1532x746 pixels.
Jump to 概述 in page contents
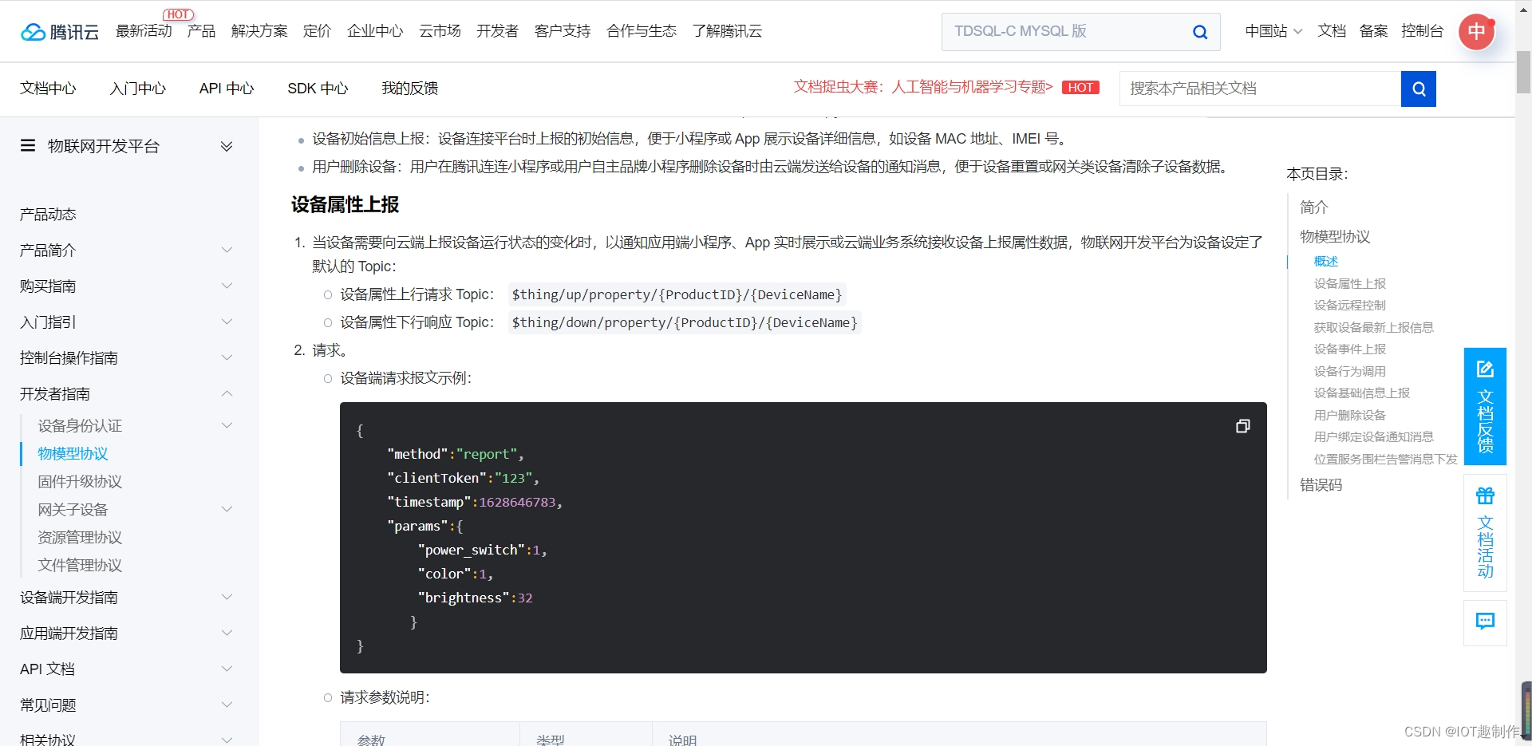pos(1326,262)
